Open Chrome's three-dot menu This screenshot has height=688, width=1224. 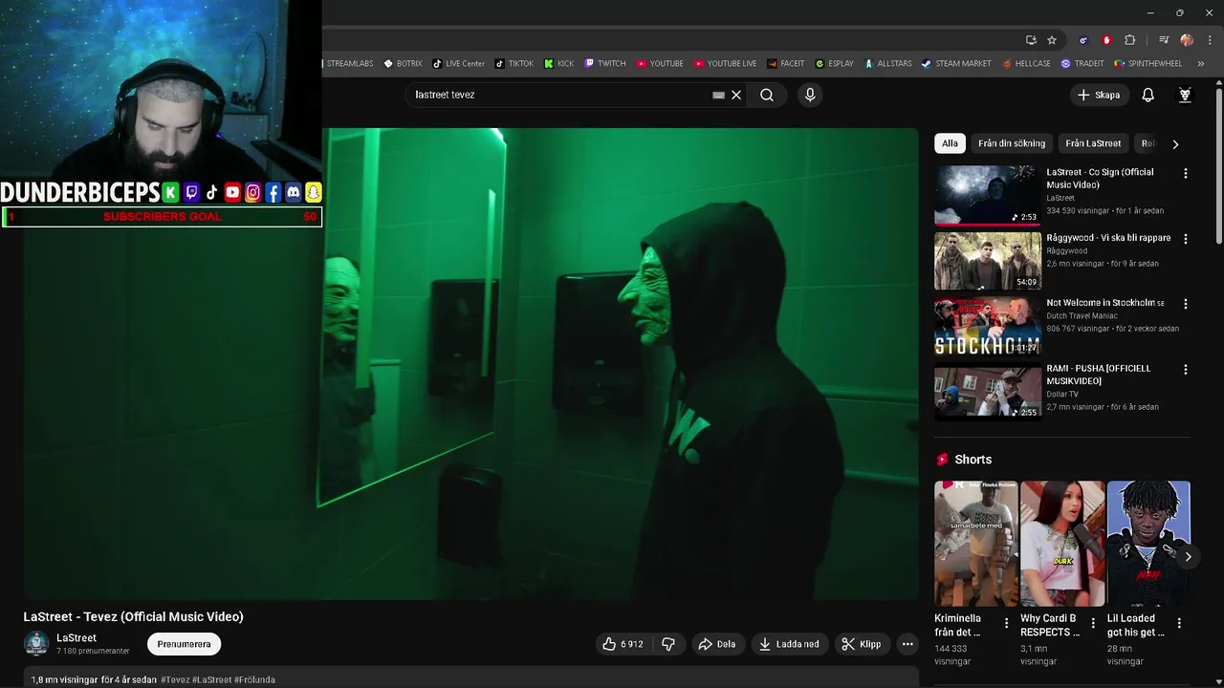pyautogui.click(x=1210, y=40)
